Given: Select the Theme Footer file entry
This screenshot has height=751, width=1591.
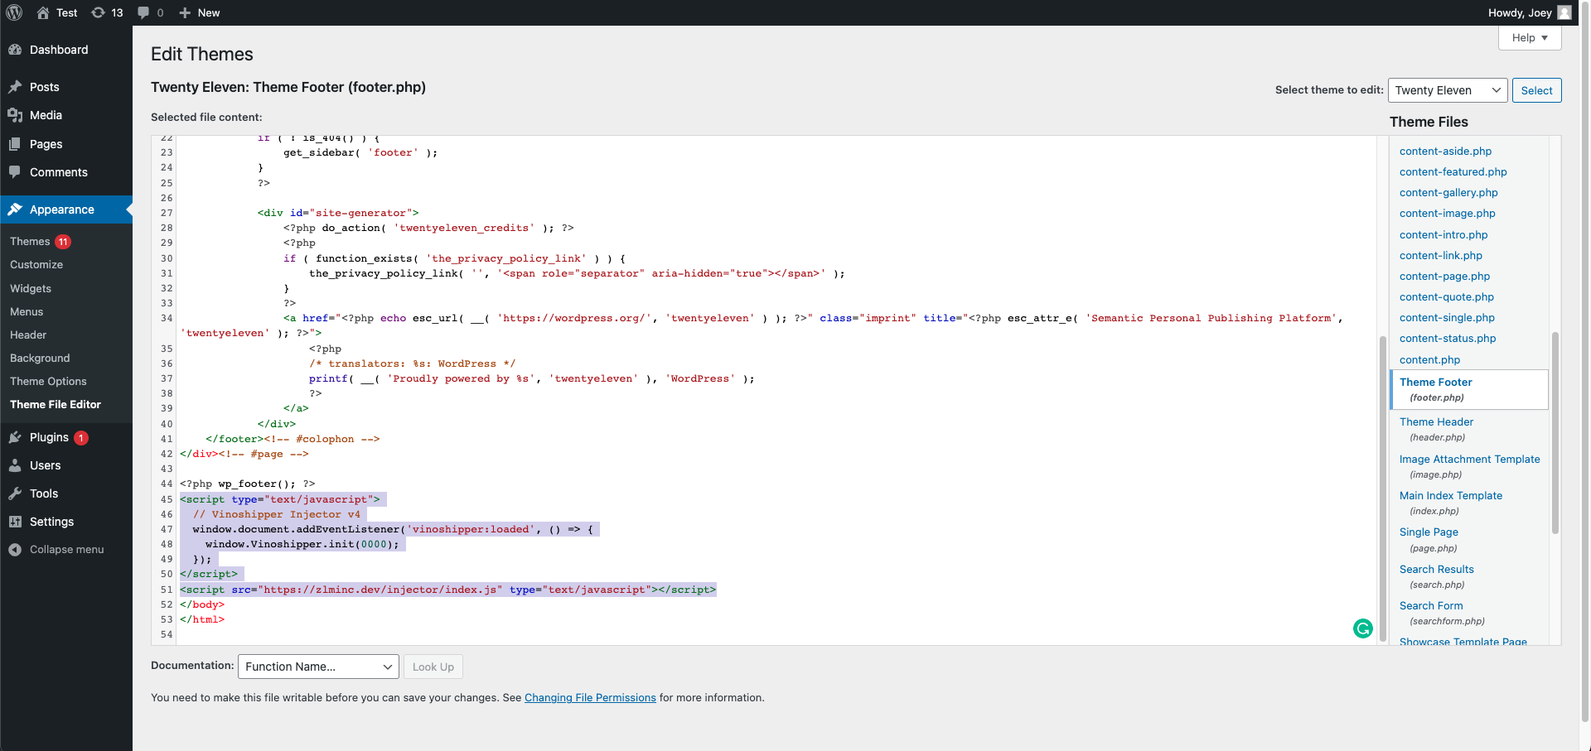Looking at the screenshot, I should 1469,389.
